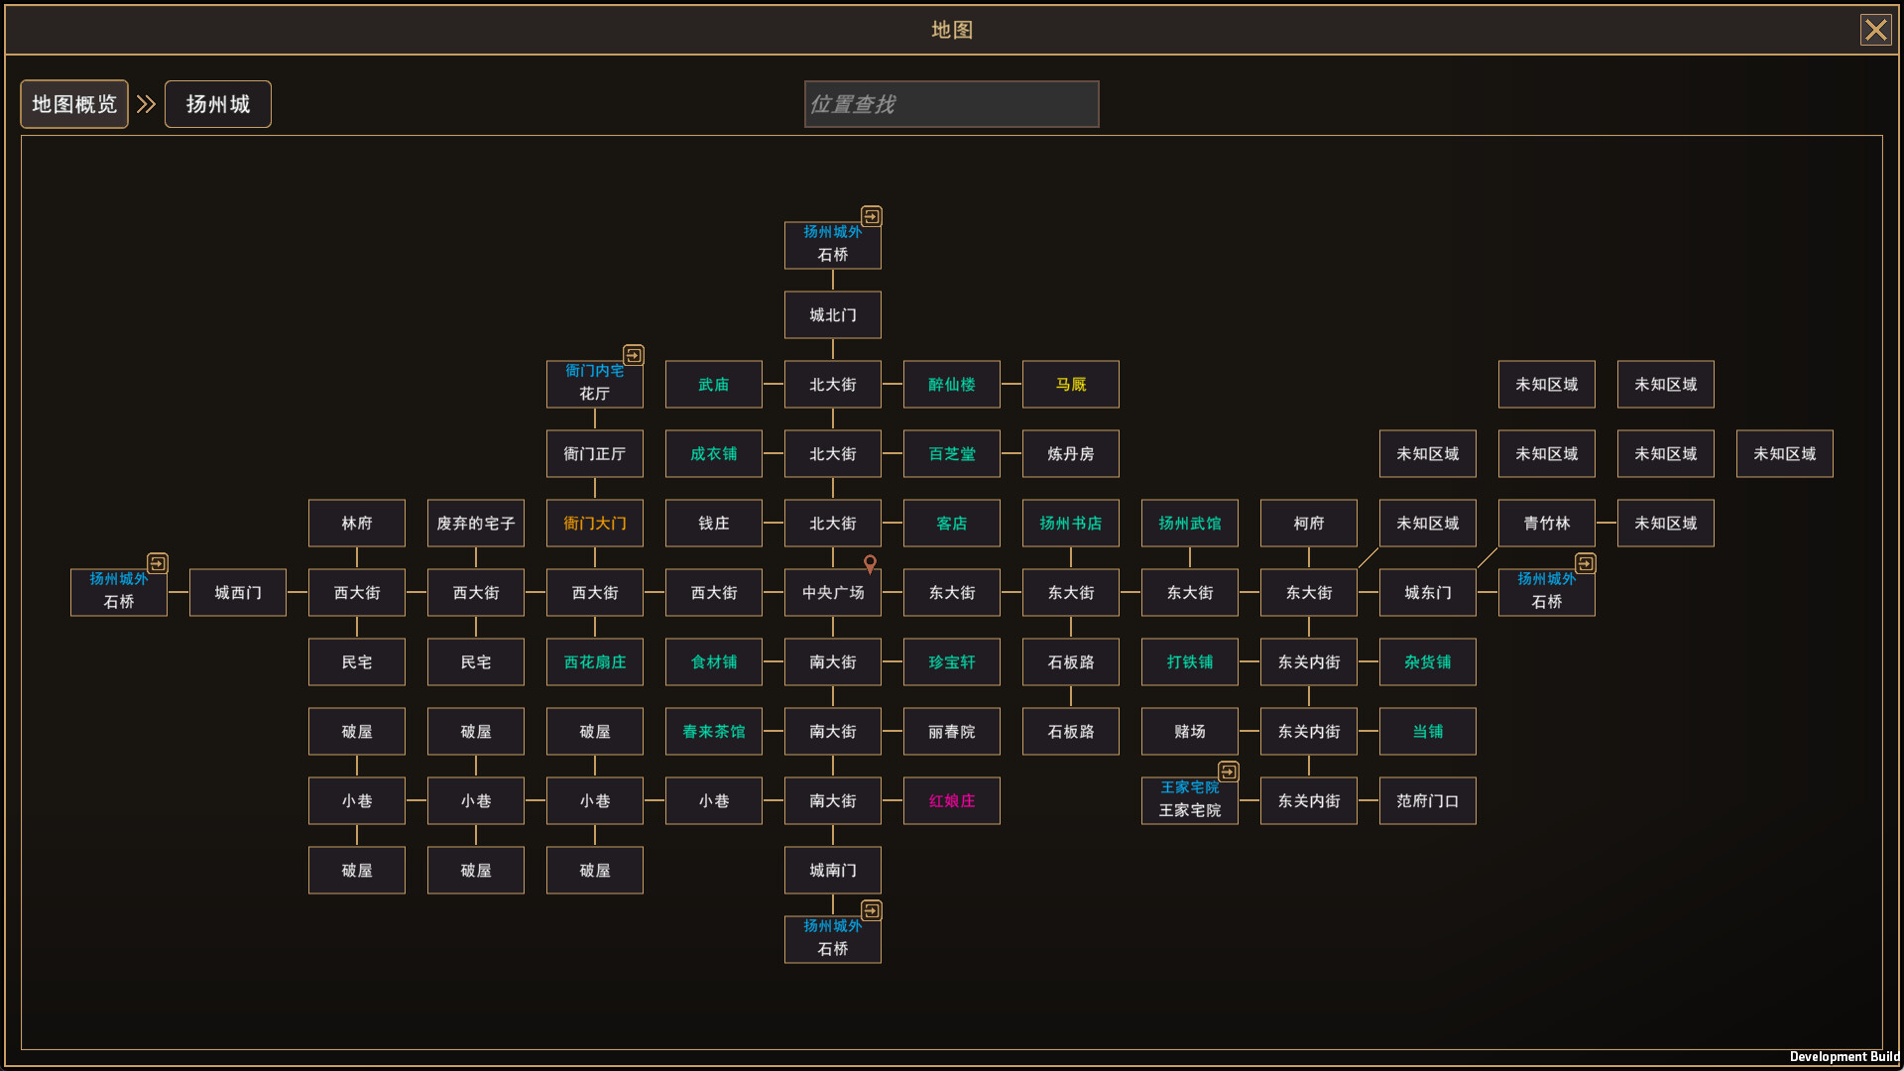
Task: Open the 马厩 location node
Action: [1070, 384]
